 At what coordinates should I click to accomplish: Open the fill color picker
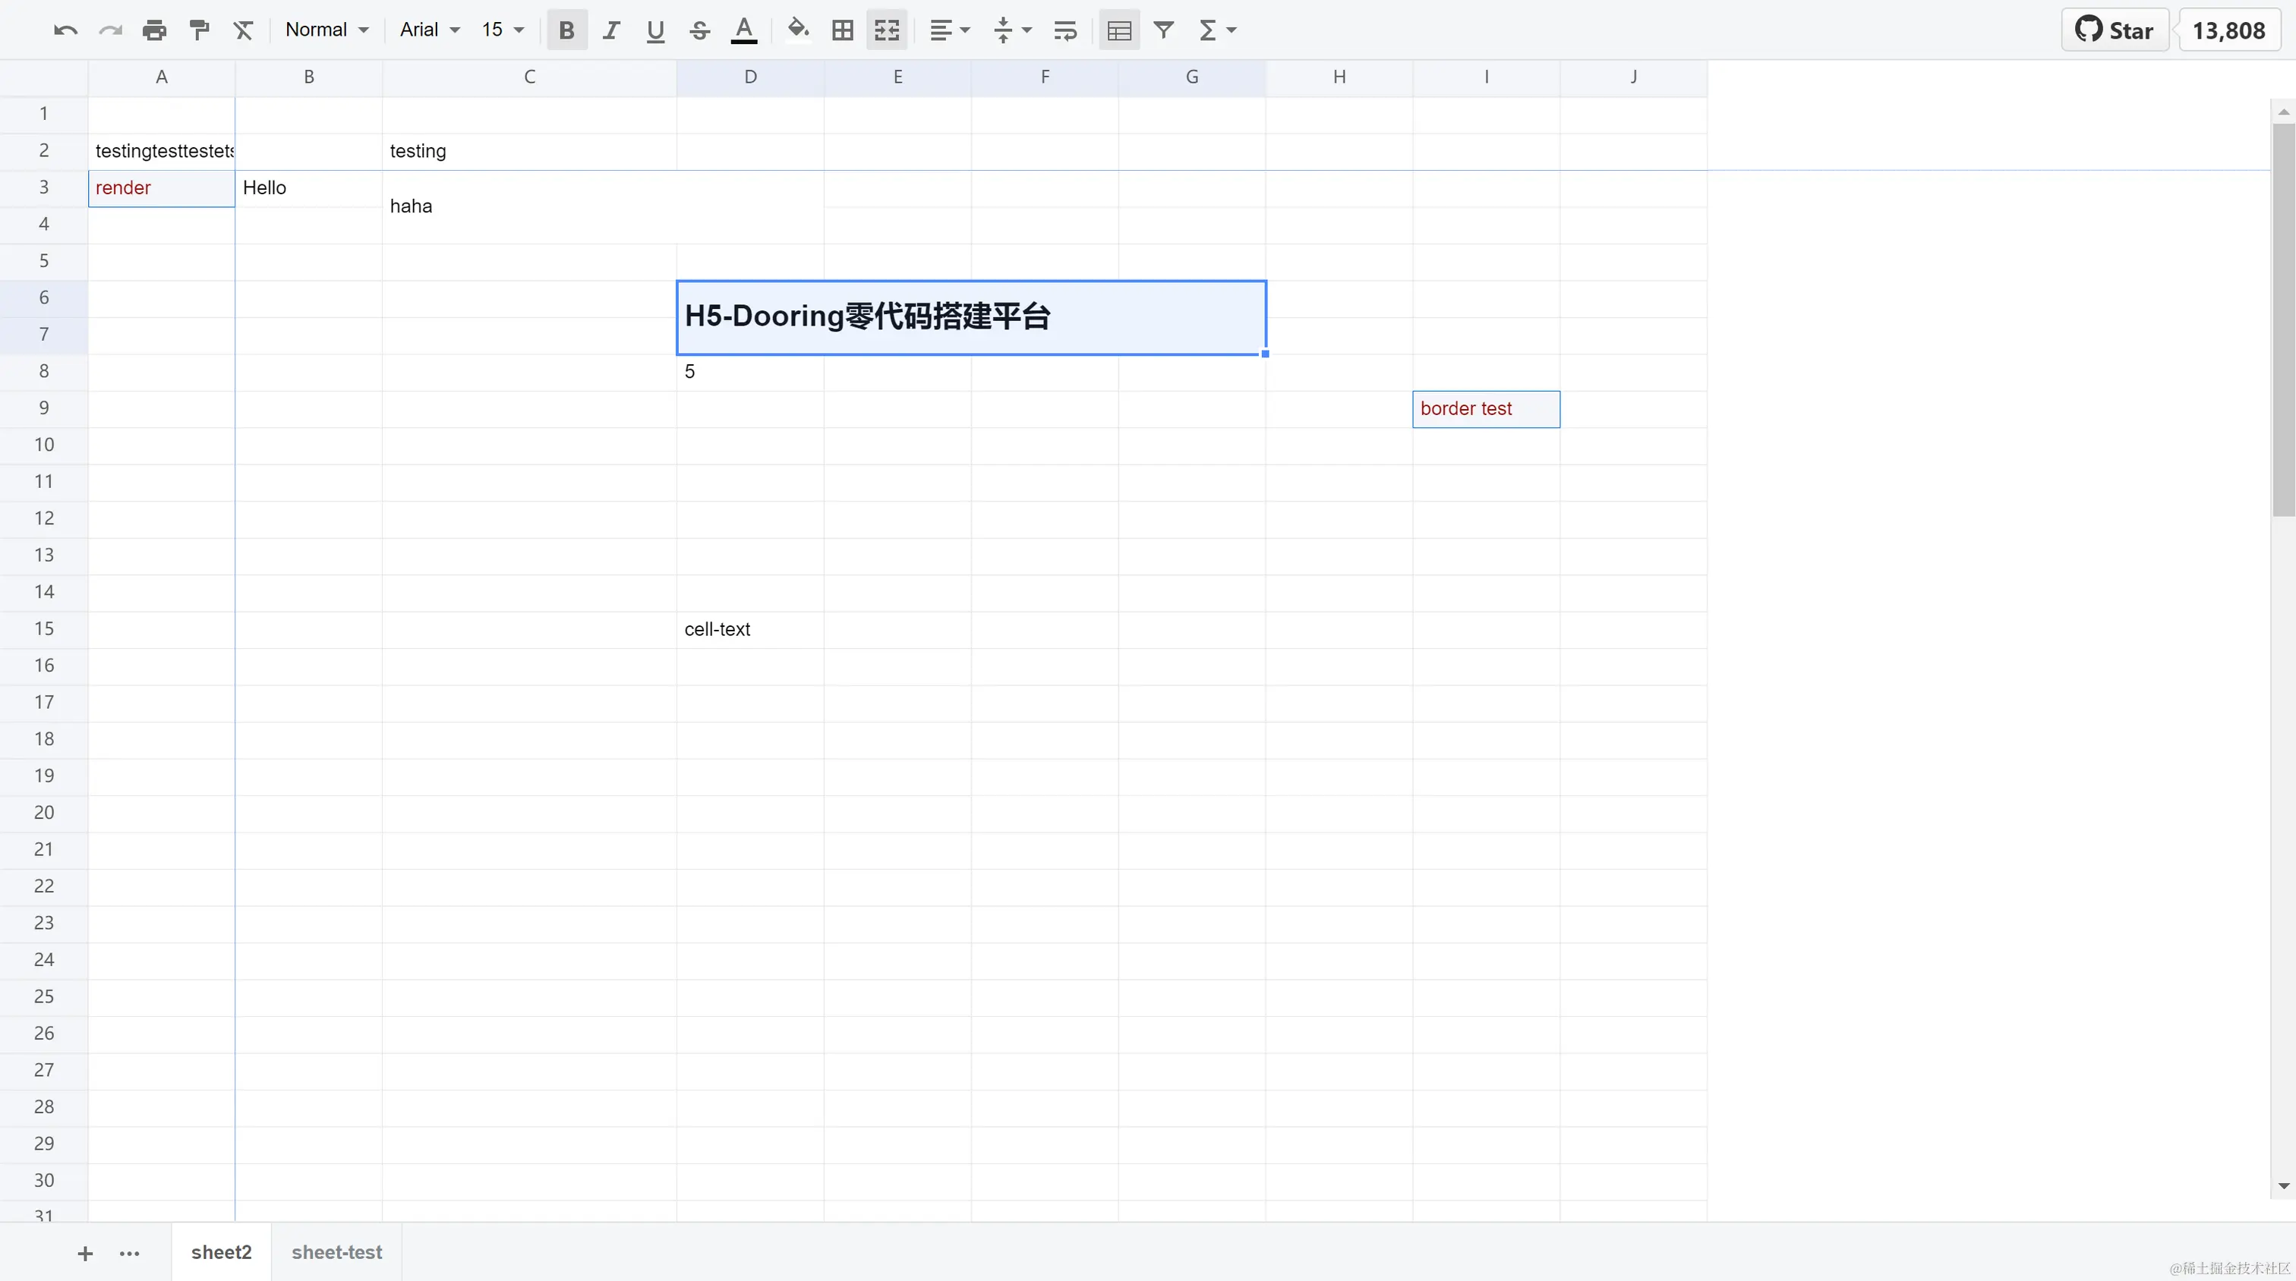(798, 30)
